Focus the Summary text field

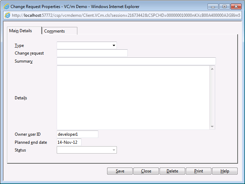pyautogui.click(x=136, y=61)
